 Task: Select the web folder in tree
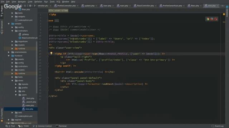pyautogui.click(x=18, y=113)
